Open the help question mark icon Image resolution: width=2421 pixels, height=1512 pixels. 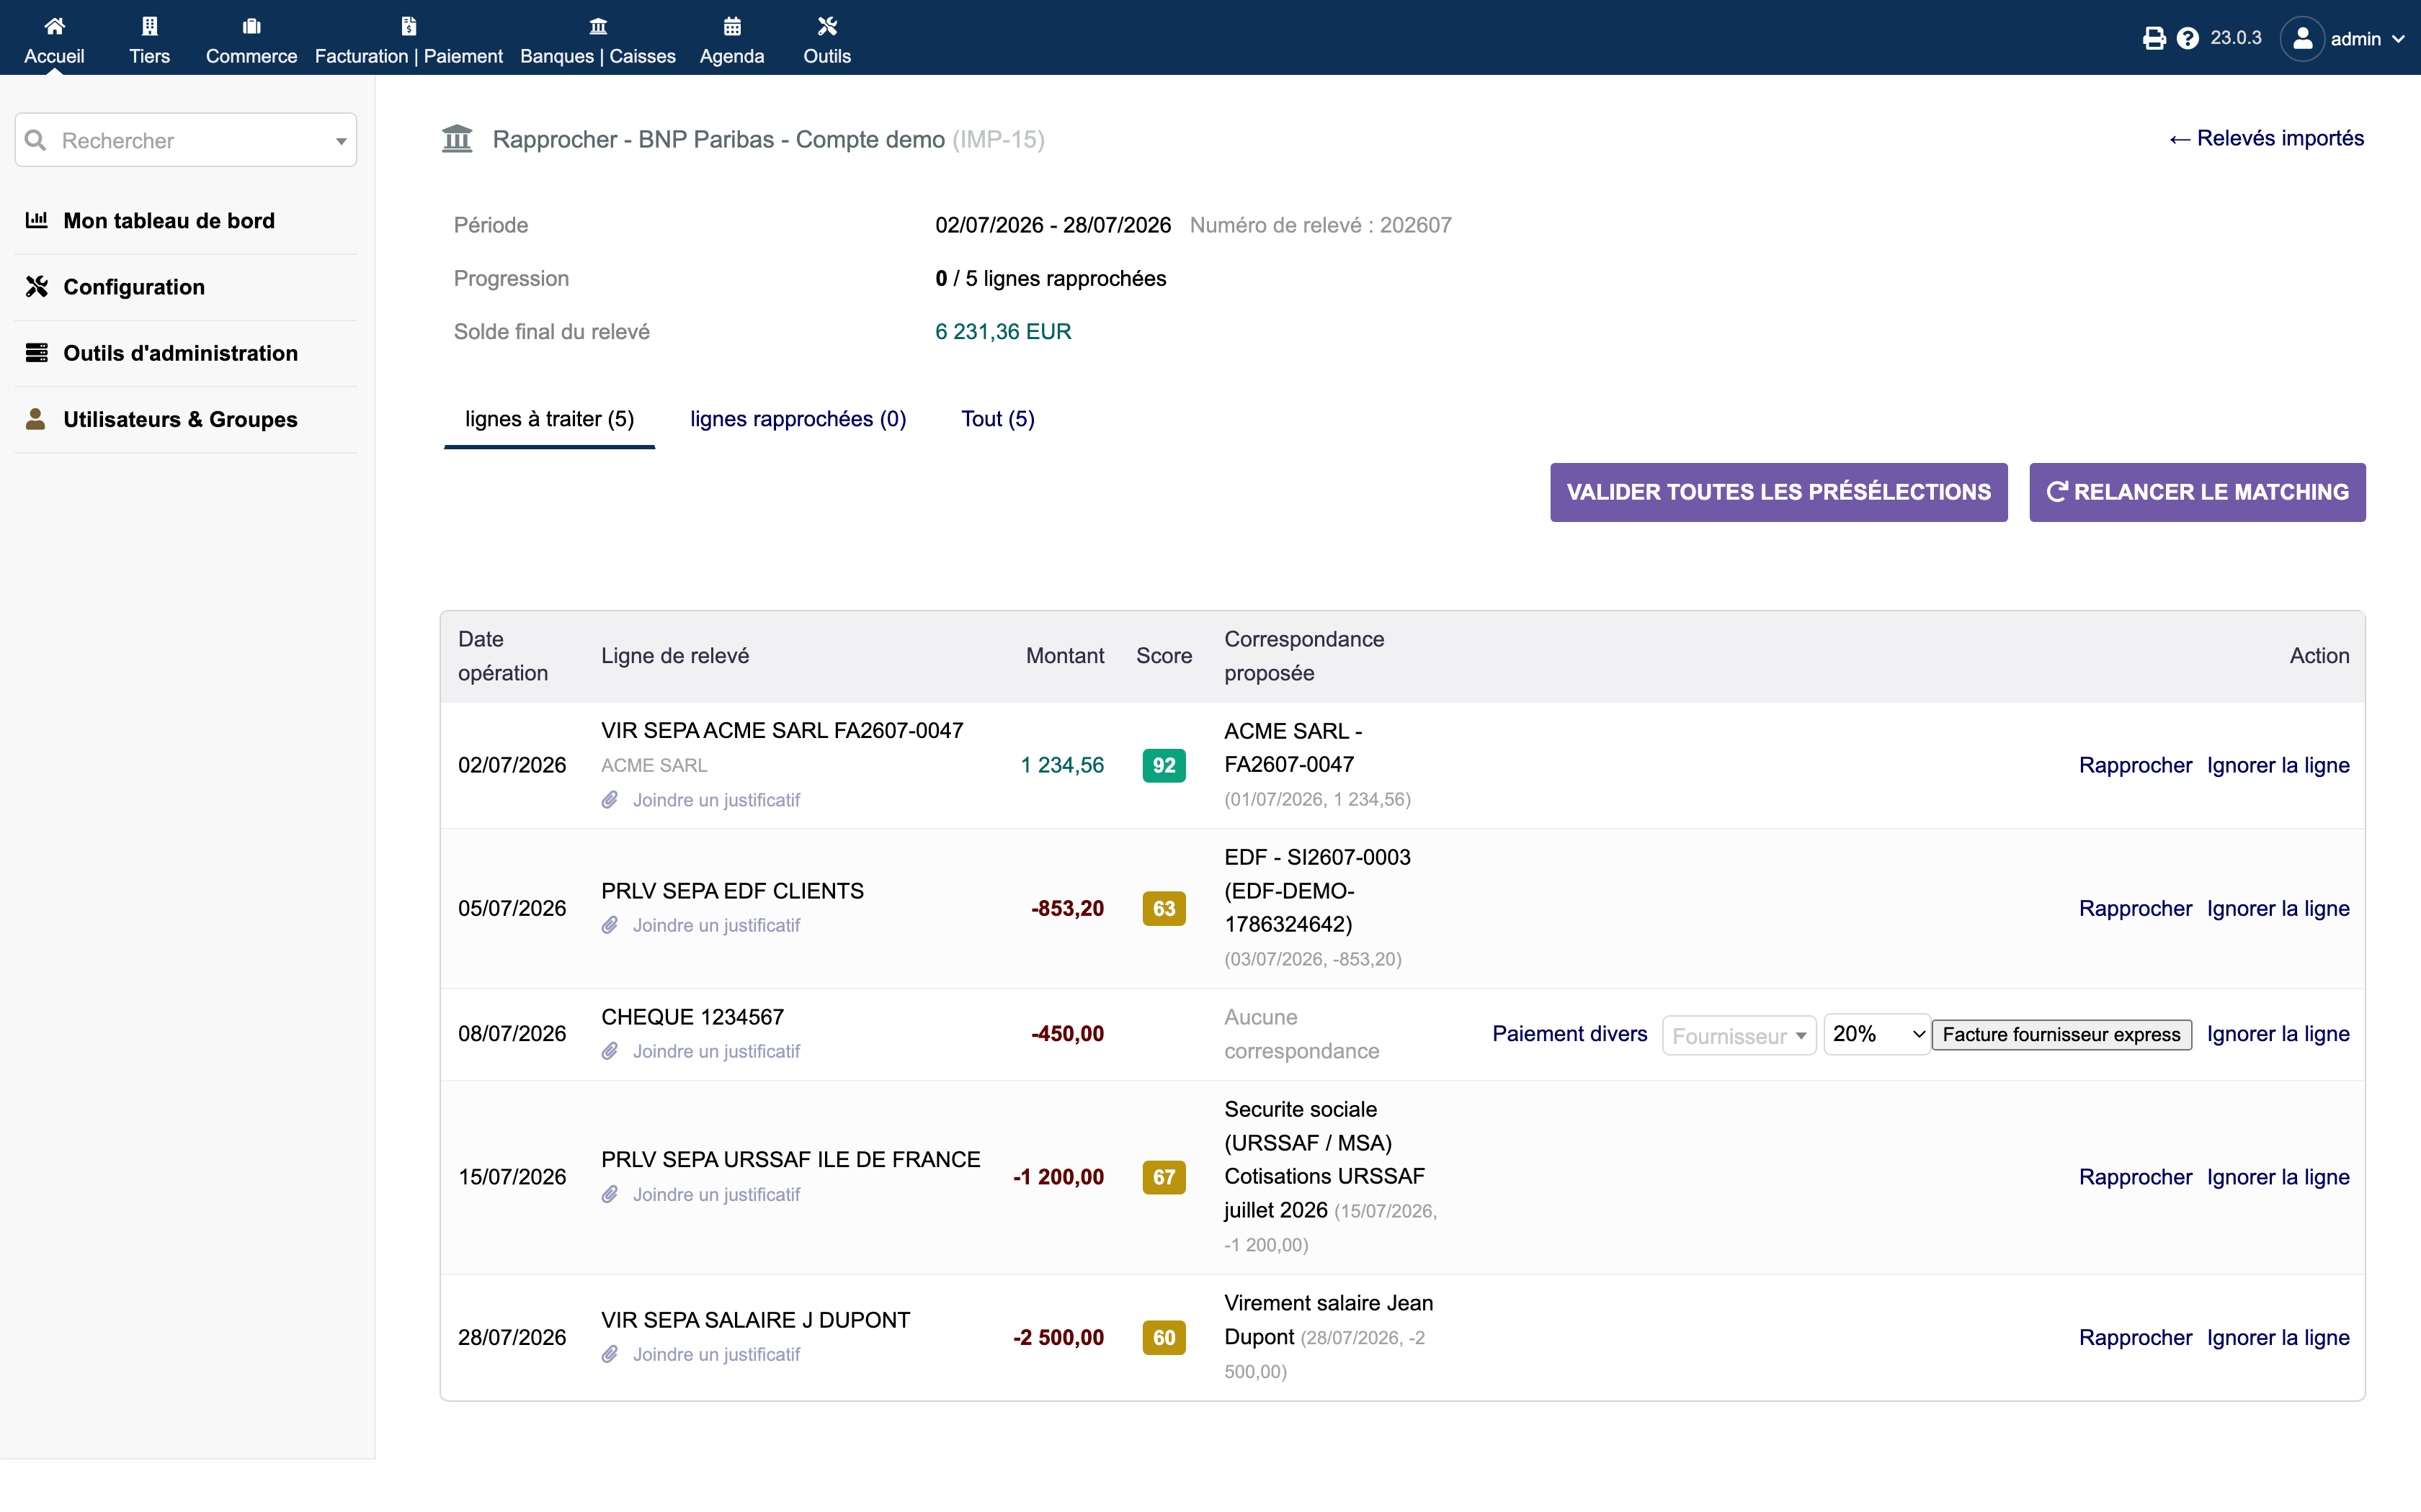pos(2188,38)
